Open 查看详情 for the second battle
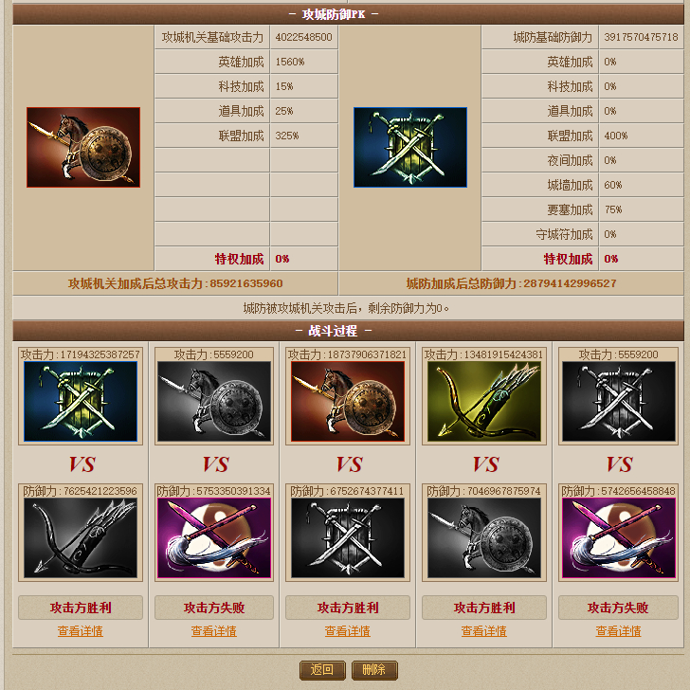Image resolution: width=690 pixels, height=690 pixels. click(214, 631)
